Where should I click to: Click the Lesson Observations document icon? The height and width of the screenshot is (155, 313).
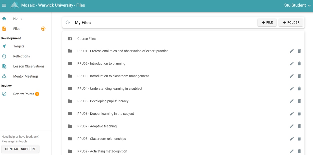click(4, 66)
